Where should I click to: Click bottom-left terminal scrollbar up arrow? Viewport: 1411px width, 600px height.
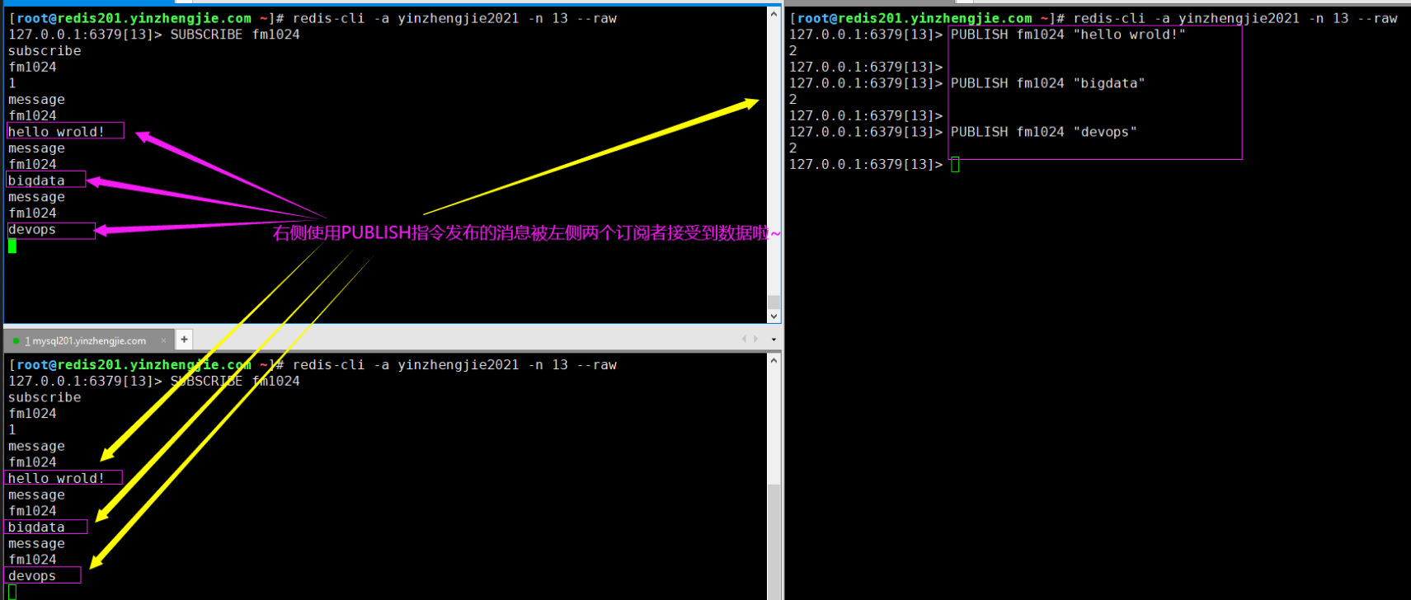tap(774, 361)
